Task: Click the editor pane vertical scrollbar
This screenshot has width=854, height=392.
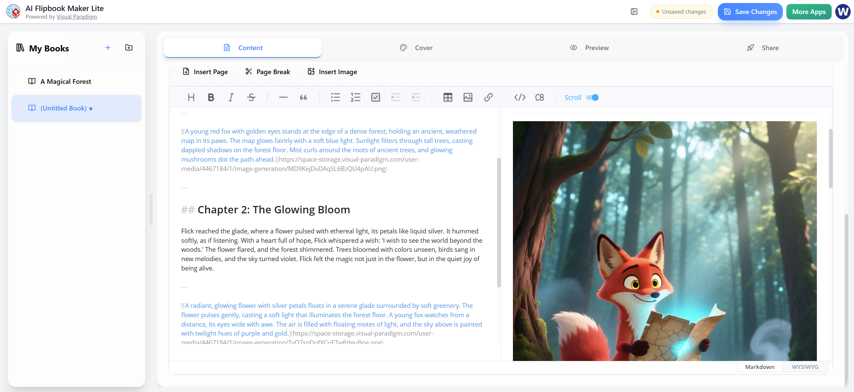Action: tap(499, 222)
